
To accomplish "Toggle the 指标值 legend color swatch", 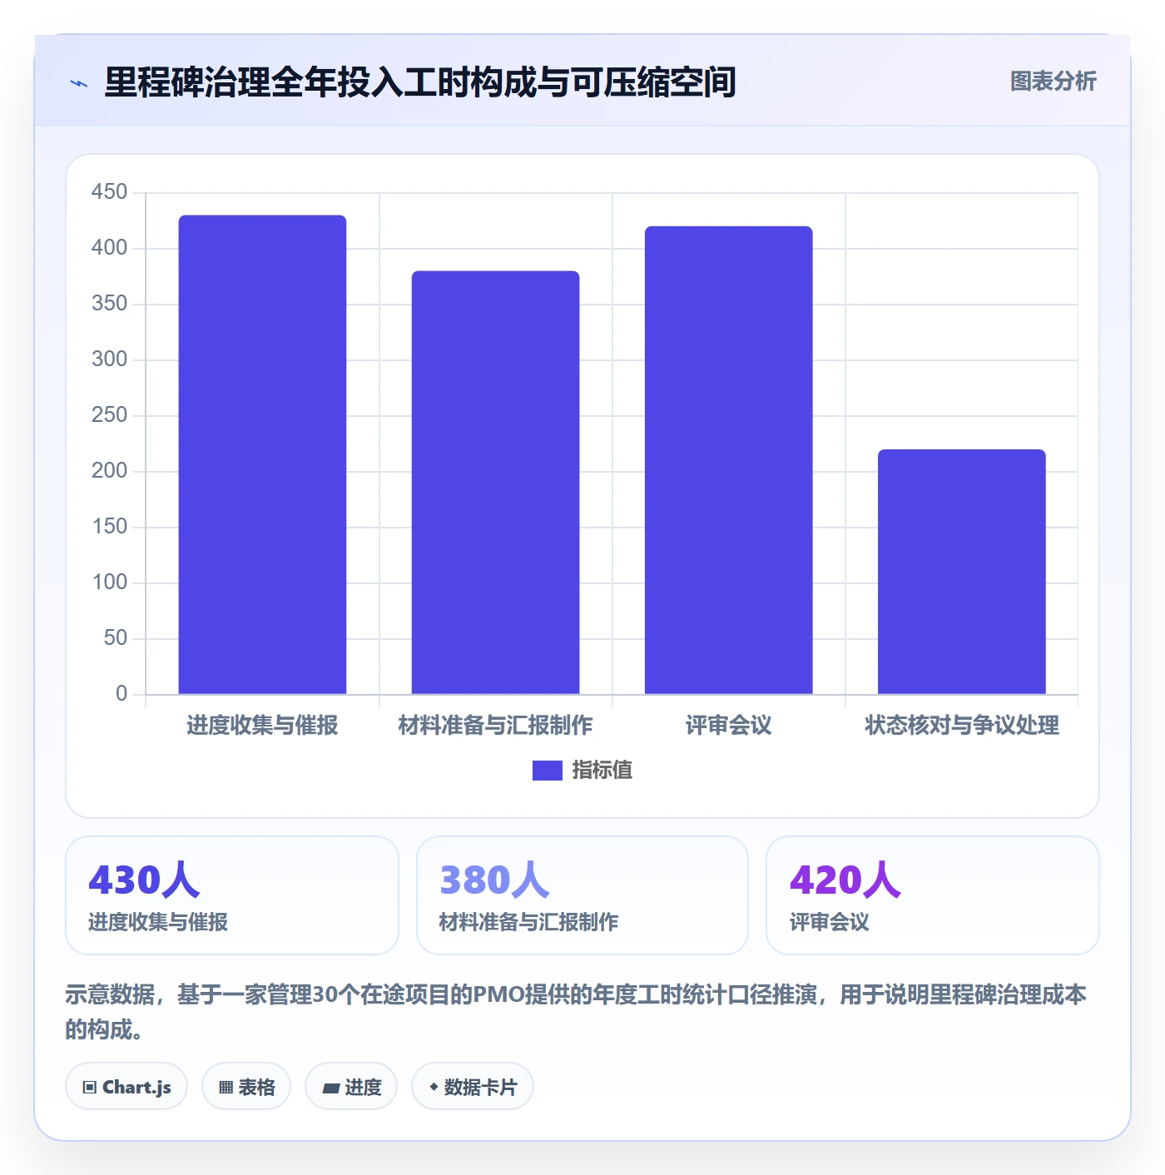I will coord(547,771).
